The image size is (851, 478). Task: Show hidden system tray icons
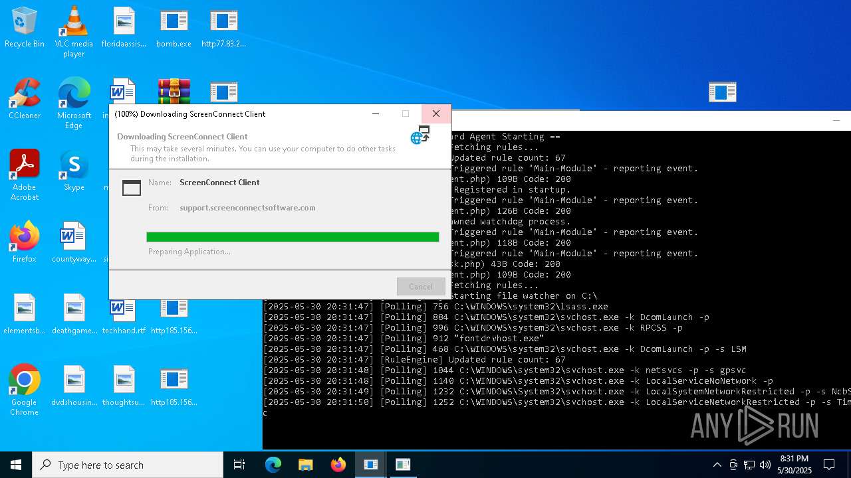click(x=717, y=465)
